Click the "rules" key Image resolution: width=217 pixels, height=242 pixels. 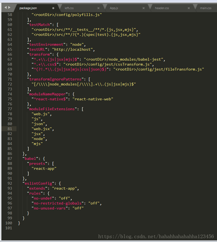[x=35, y=193]
